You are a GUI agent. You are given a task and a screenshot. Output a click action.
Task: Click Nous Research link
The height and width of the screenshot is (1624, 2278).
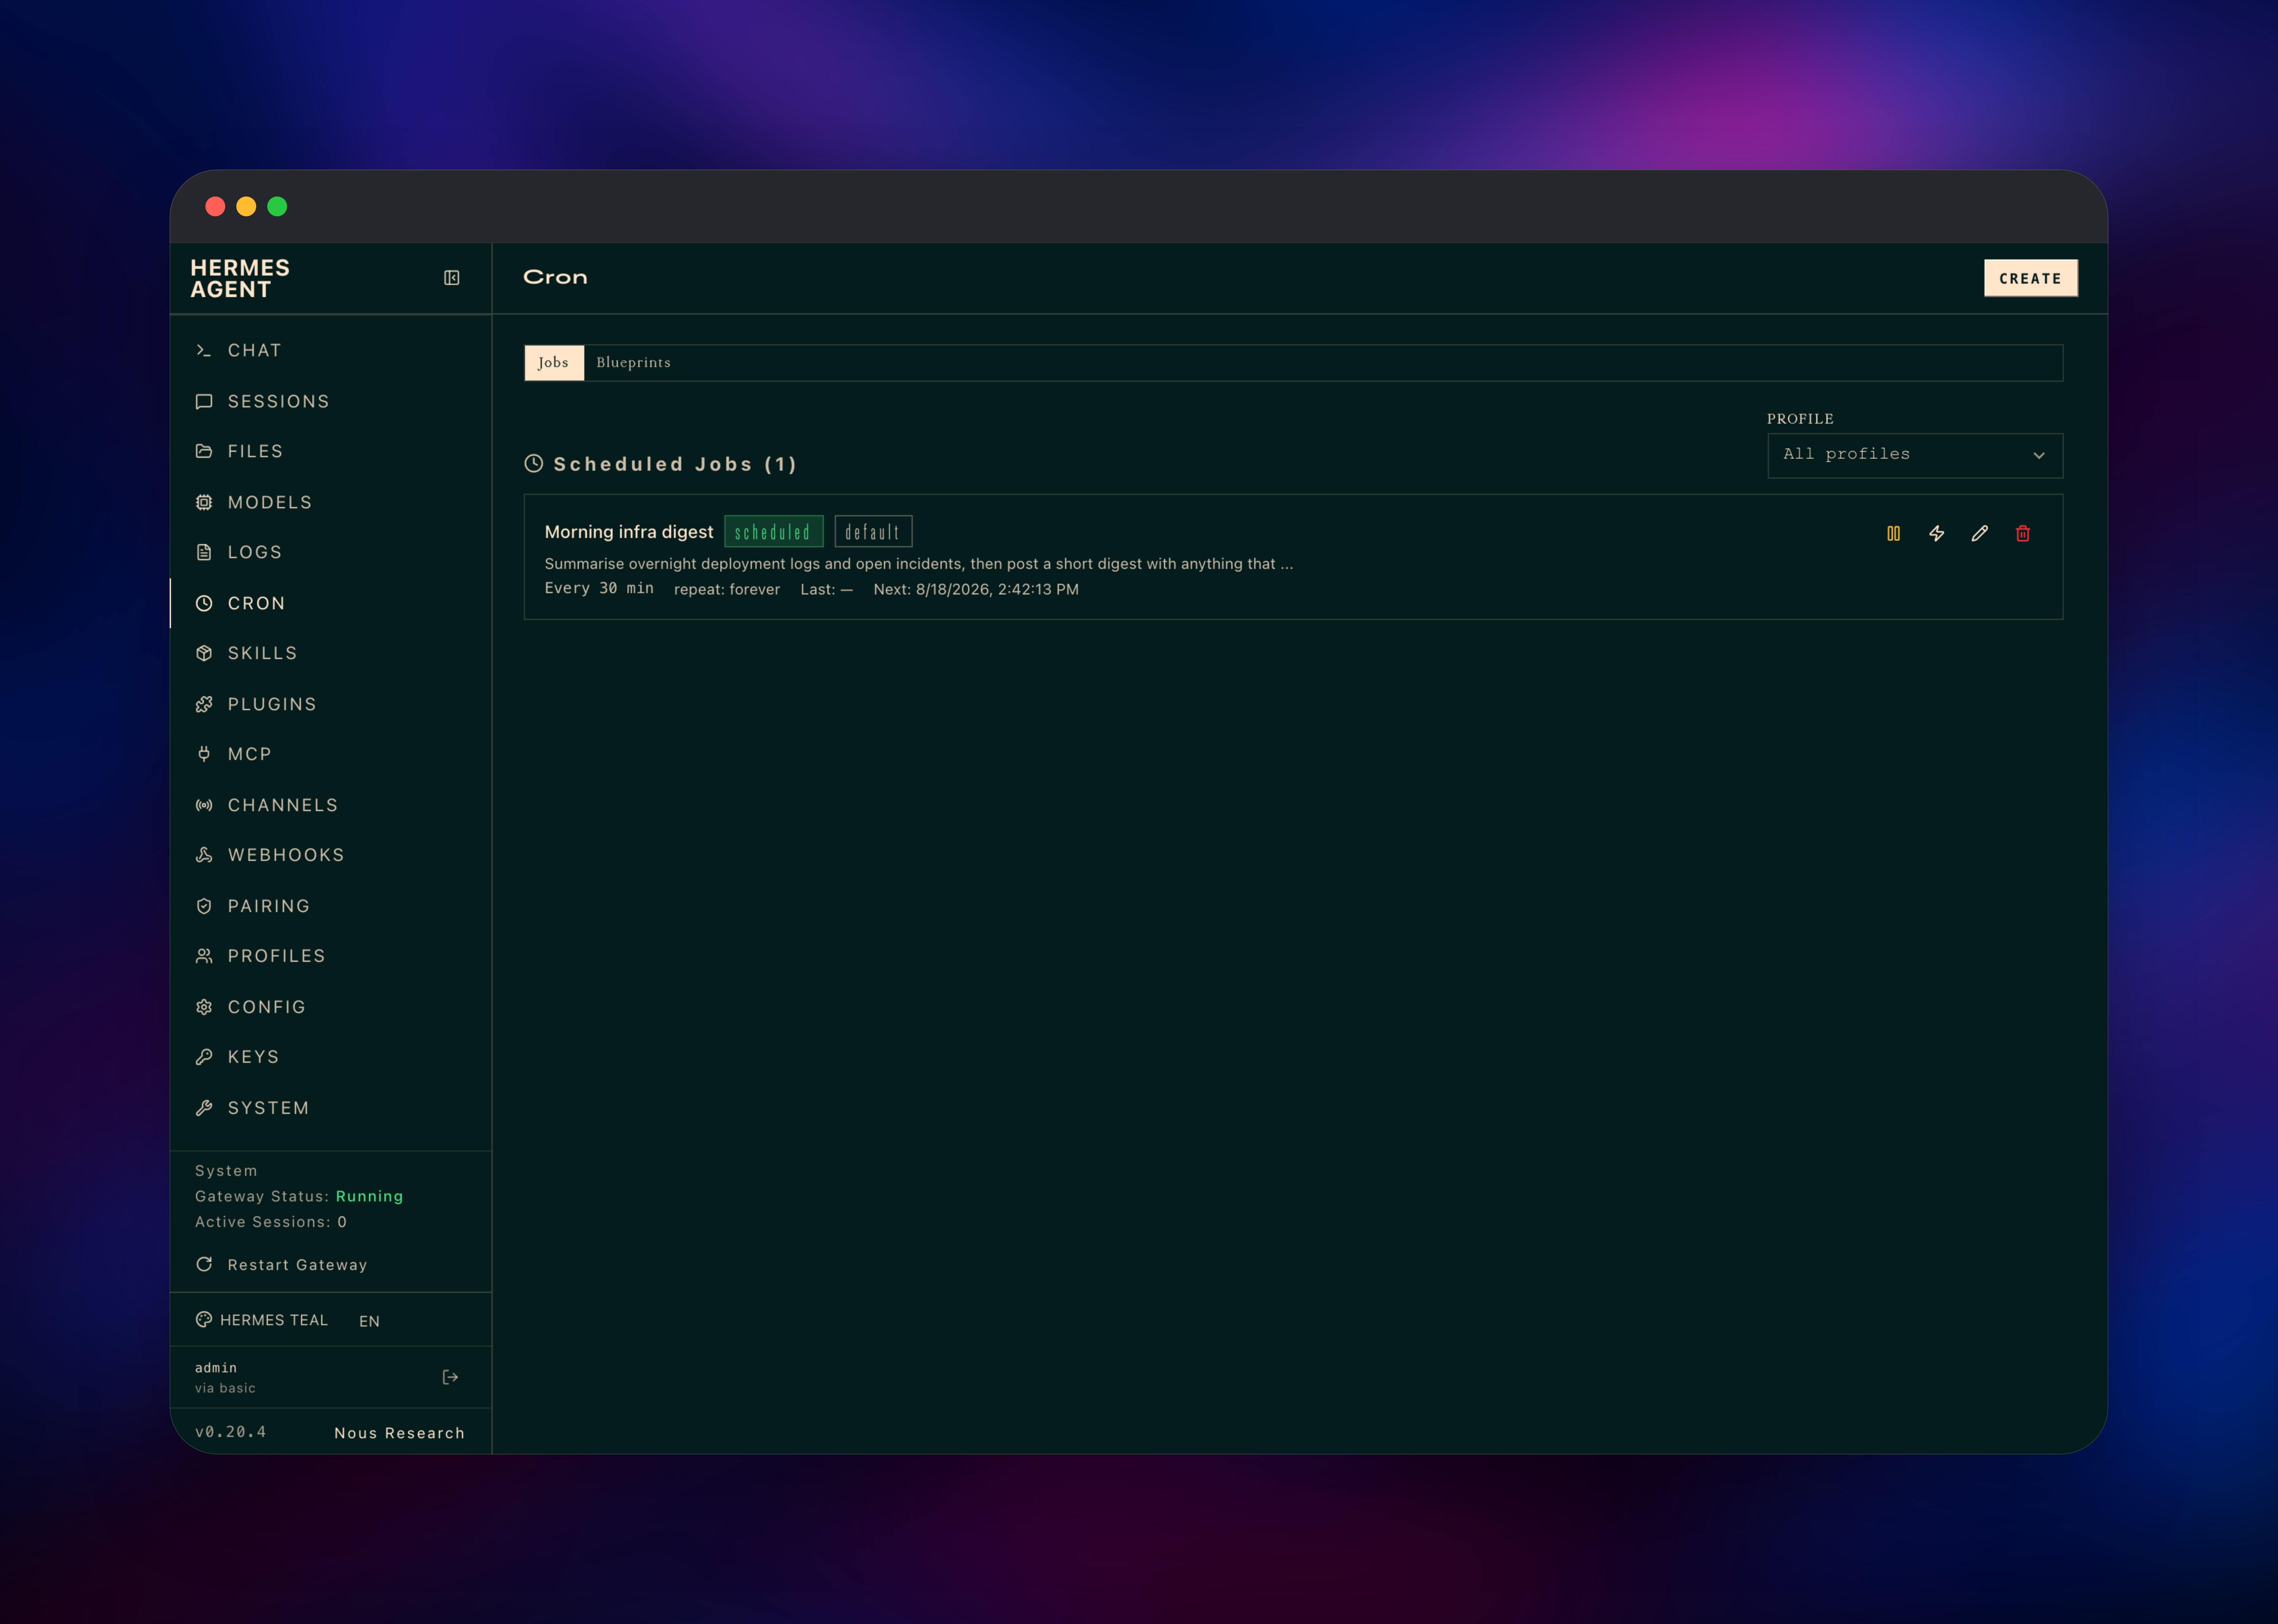tap(399, 1433)
